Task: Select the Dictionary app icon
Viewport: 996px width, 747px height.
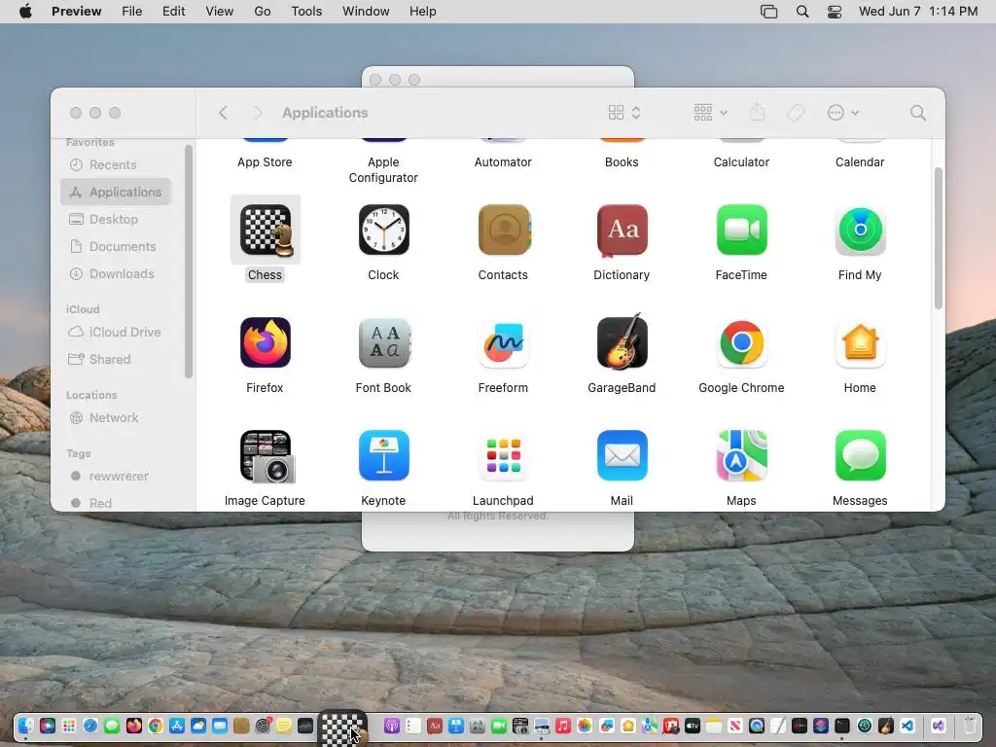Action: tap(622, 230)
